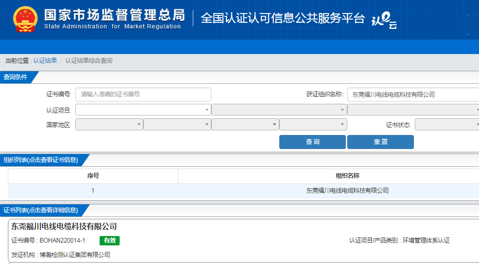Select the 查询条件 section tab

coord(17,77)
